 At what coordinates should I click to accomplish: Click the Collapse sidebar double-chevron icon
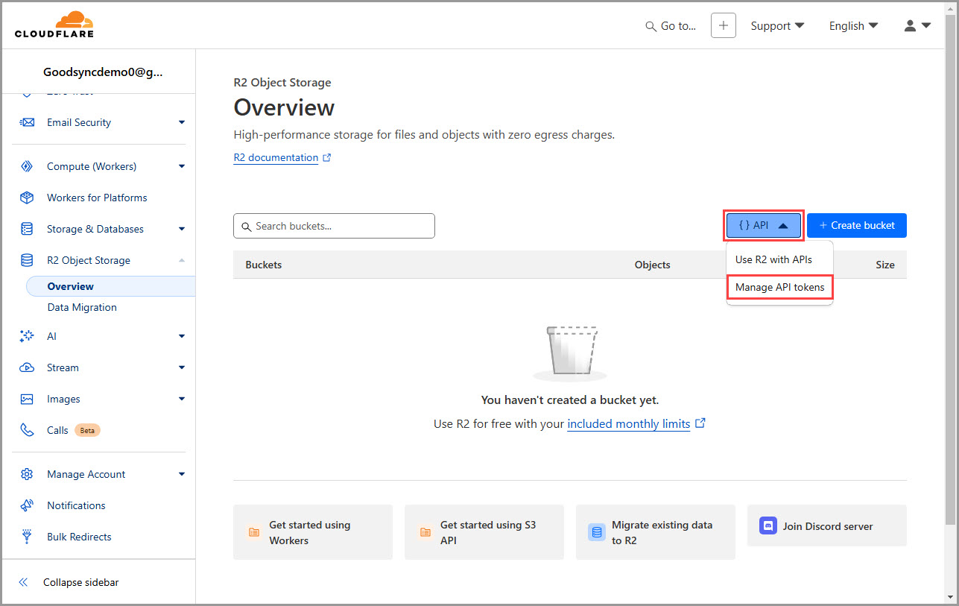23,582
